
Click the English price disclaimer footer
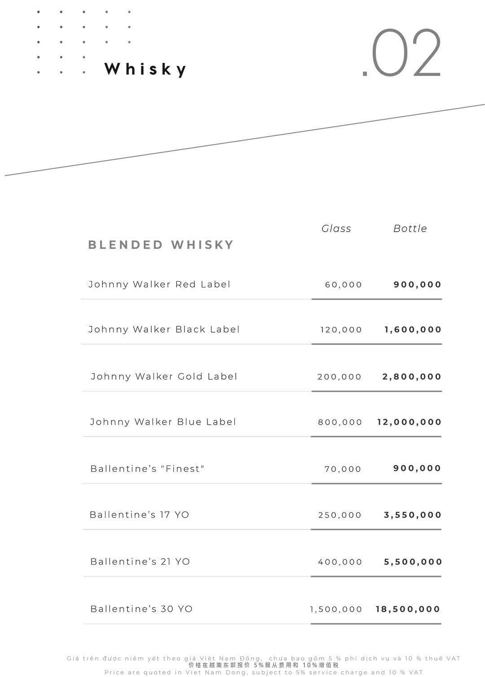(264, 672)
